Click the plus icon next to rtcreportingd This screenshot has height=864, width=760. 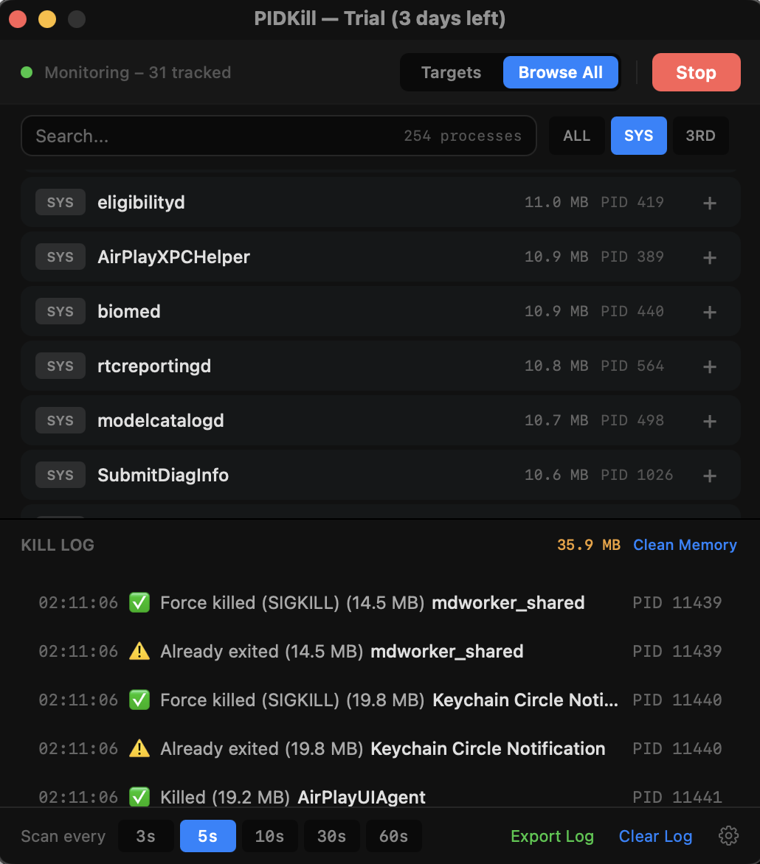pyautogui.click(x=709, y=366)
